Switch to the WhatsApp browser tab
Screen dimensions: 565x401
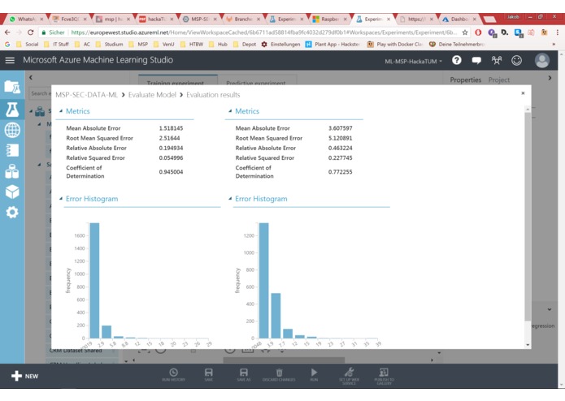[x=26, y=19]
